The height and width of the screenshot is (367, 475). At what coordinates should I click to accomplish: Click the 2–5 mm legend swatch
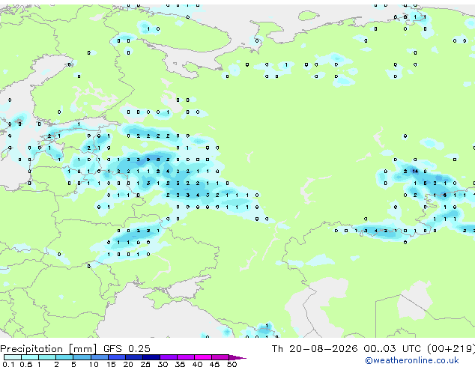coord(64,357)
